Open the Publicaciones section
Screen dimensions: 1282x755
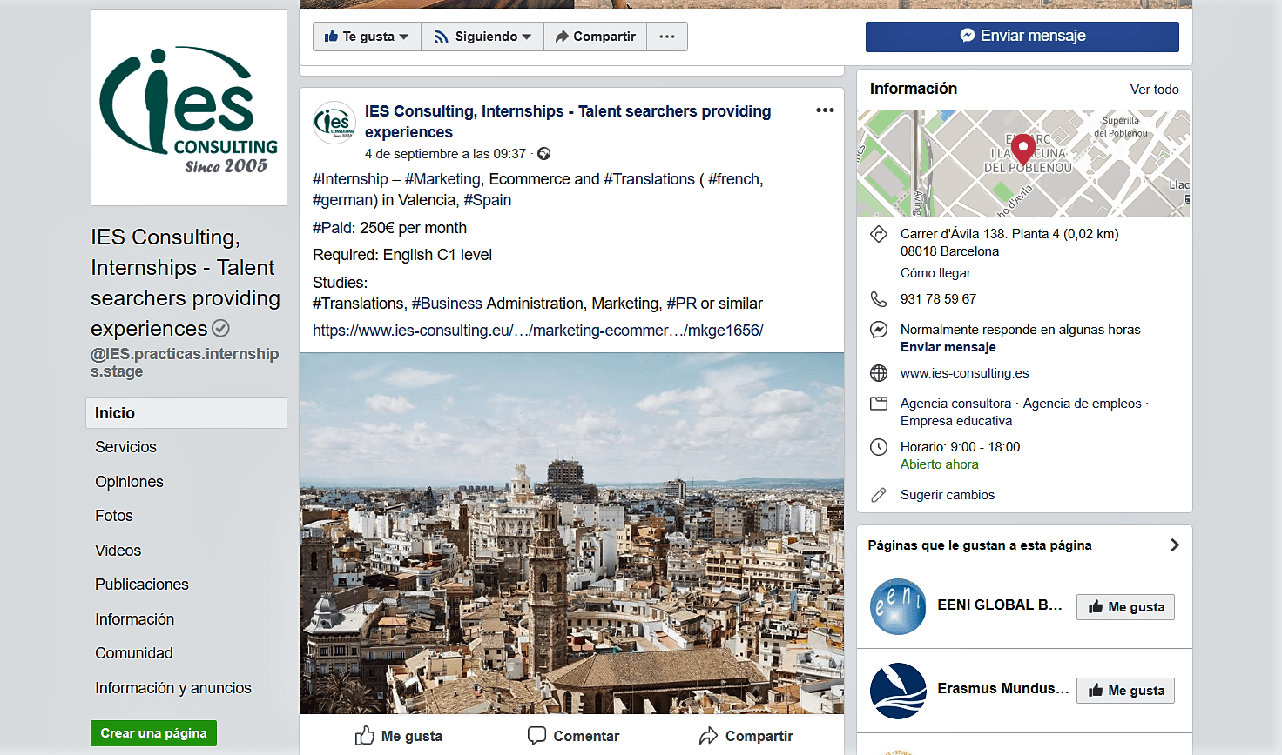pos(142,585)
